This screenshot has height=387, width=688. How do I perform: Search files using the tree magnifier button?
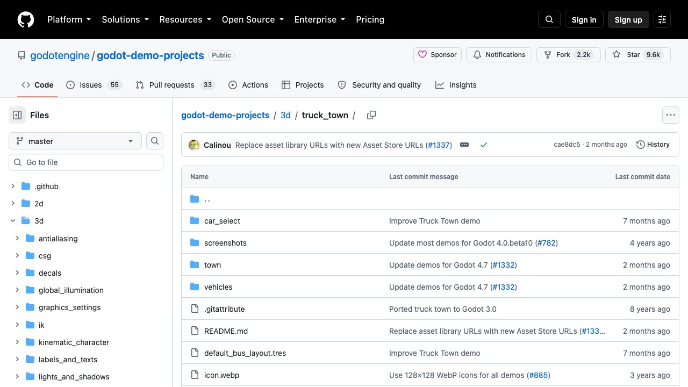pyautogui.click(x=155, y=141)
